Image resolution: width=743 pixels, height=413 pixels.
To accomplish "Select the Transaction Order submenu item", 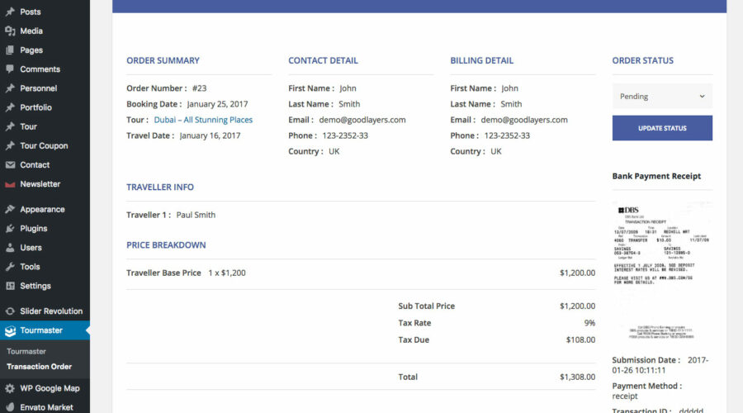I will [x=39, y=367].
